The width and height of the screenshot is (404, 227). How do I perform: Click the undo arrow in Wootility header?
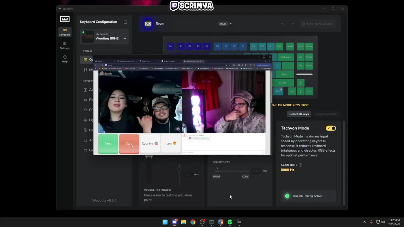[x=282, y=24]
